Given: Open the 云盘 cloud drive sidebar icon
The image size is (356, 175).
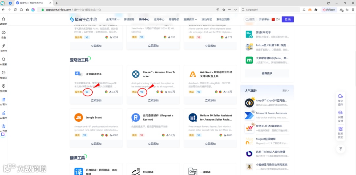Looking at the screenshot, I should (3, 33).
